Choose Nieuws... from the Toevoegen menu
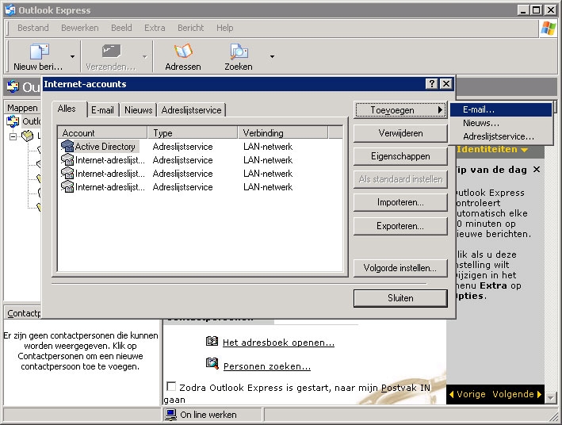This screenshot has height=425, width=562. [x=501, y=123]
